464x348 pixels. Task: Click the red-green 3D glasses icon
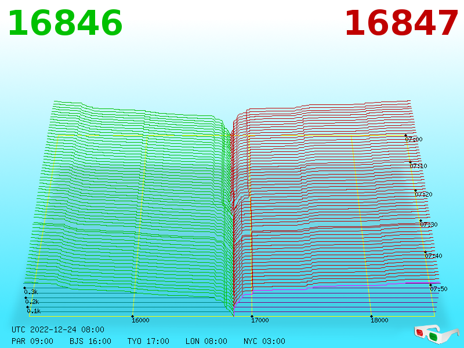pyautogui.click(x=437, y=335)
